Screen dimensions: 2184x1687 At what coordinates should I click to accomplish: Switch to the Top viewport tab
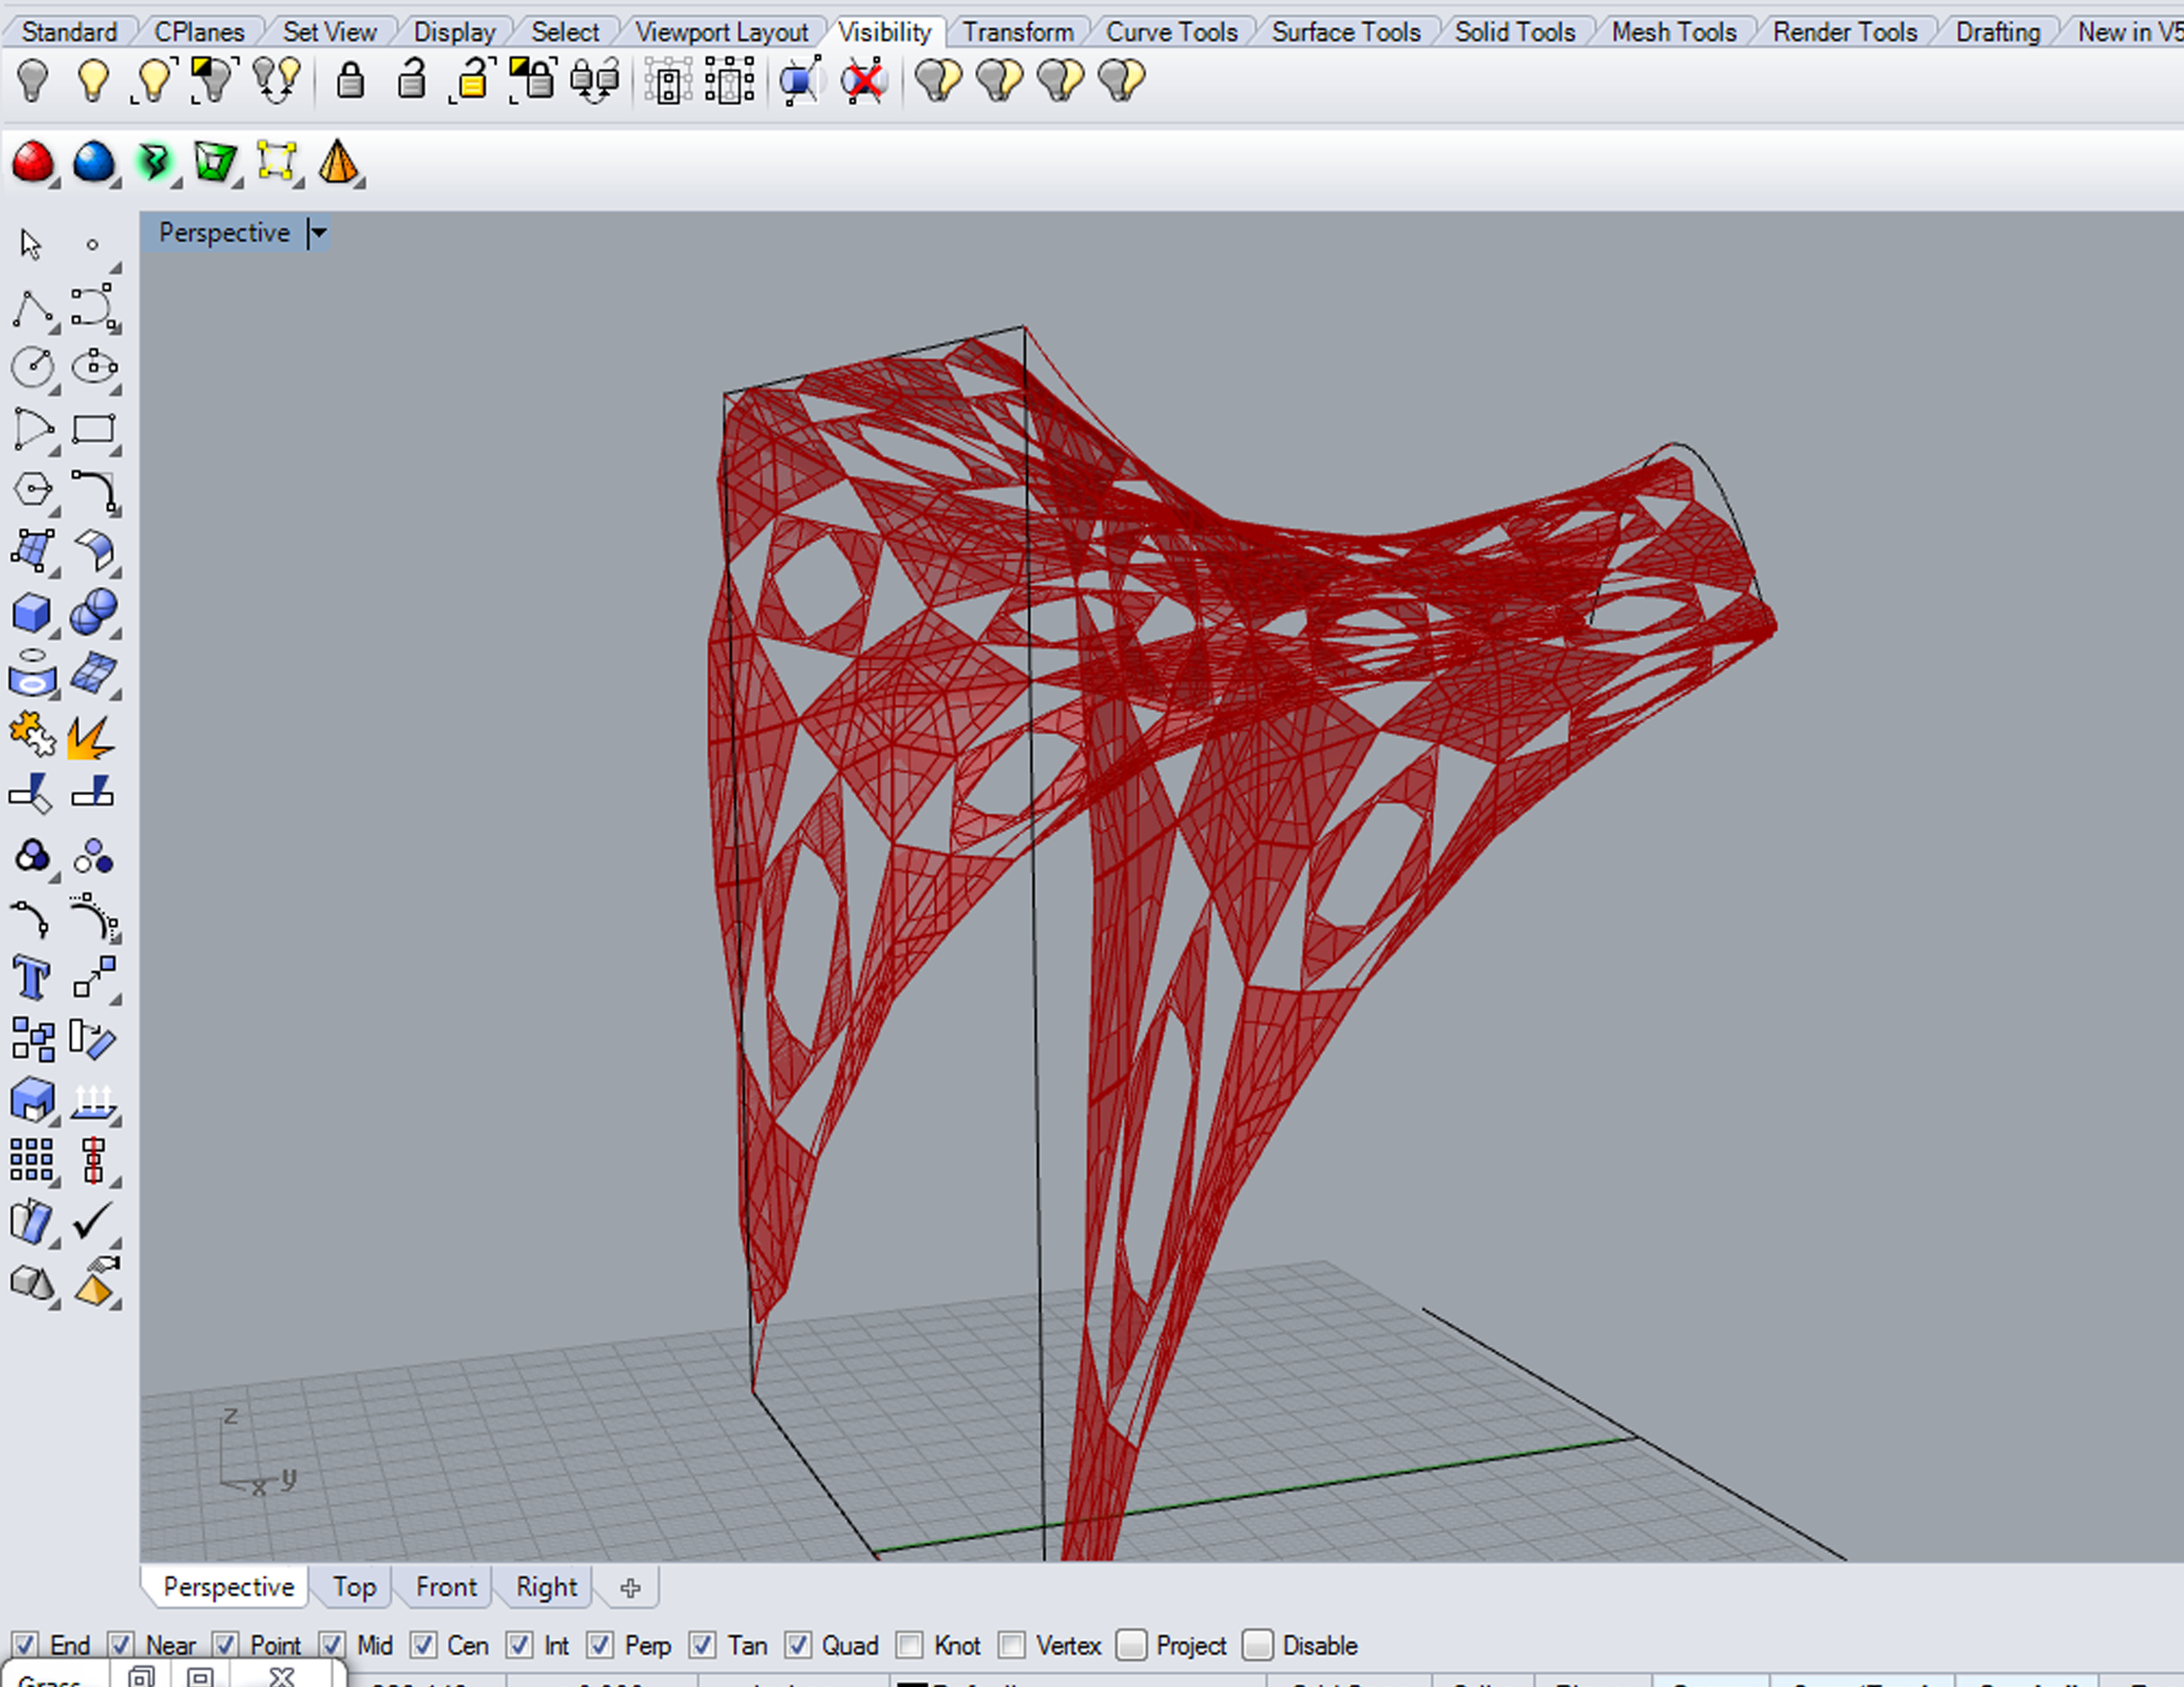(x=354, y=1586)
